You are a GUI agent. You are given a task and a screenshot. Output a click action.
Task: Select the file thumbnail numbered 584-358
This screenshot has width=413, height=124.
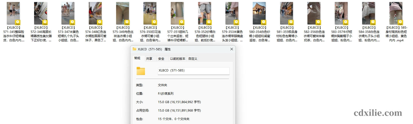369,13
